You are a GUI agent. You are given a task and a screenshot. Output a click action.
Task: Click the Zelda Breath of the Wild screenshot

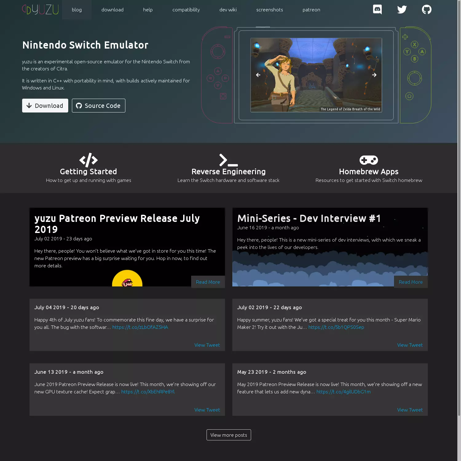point(316,75)
